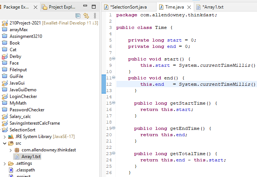Collapse getEndTime() fold at line 19
Viewport: 257px width, 177px height.
[113, 128]
